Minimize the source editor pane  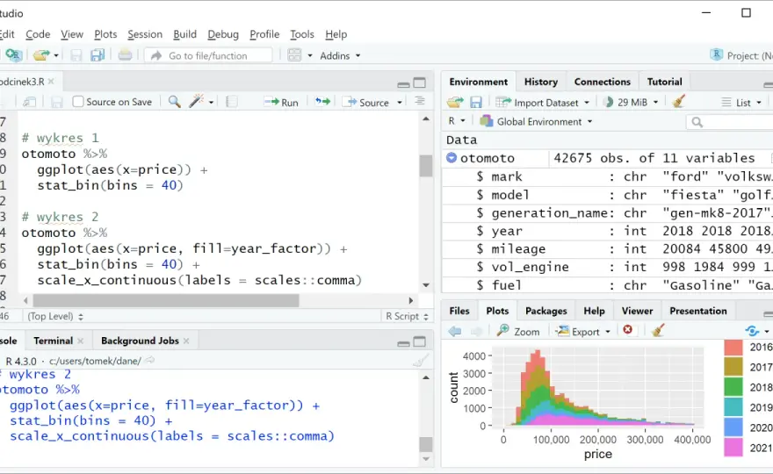click(x=404, y=83)
